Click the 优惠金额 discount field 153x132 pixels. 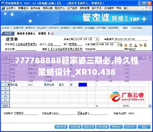tap(98, 113)
